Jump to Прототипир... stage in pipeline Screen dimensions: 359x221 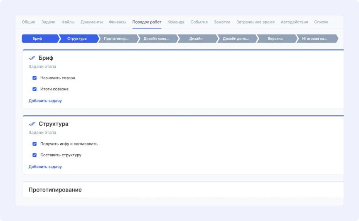(116, 39)
